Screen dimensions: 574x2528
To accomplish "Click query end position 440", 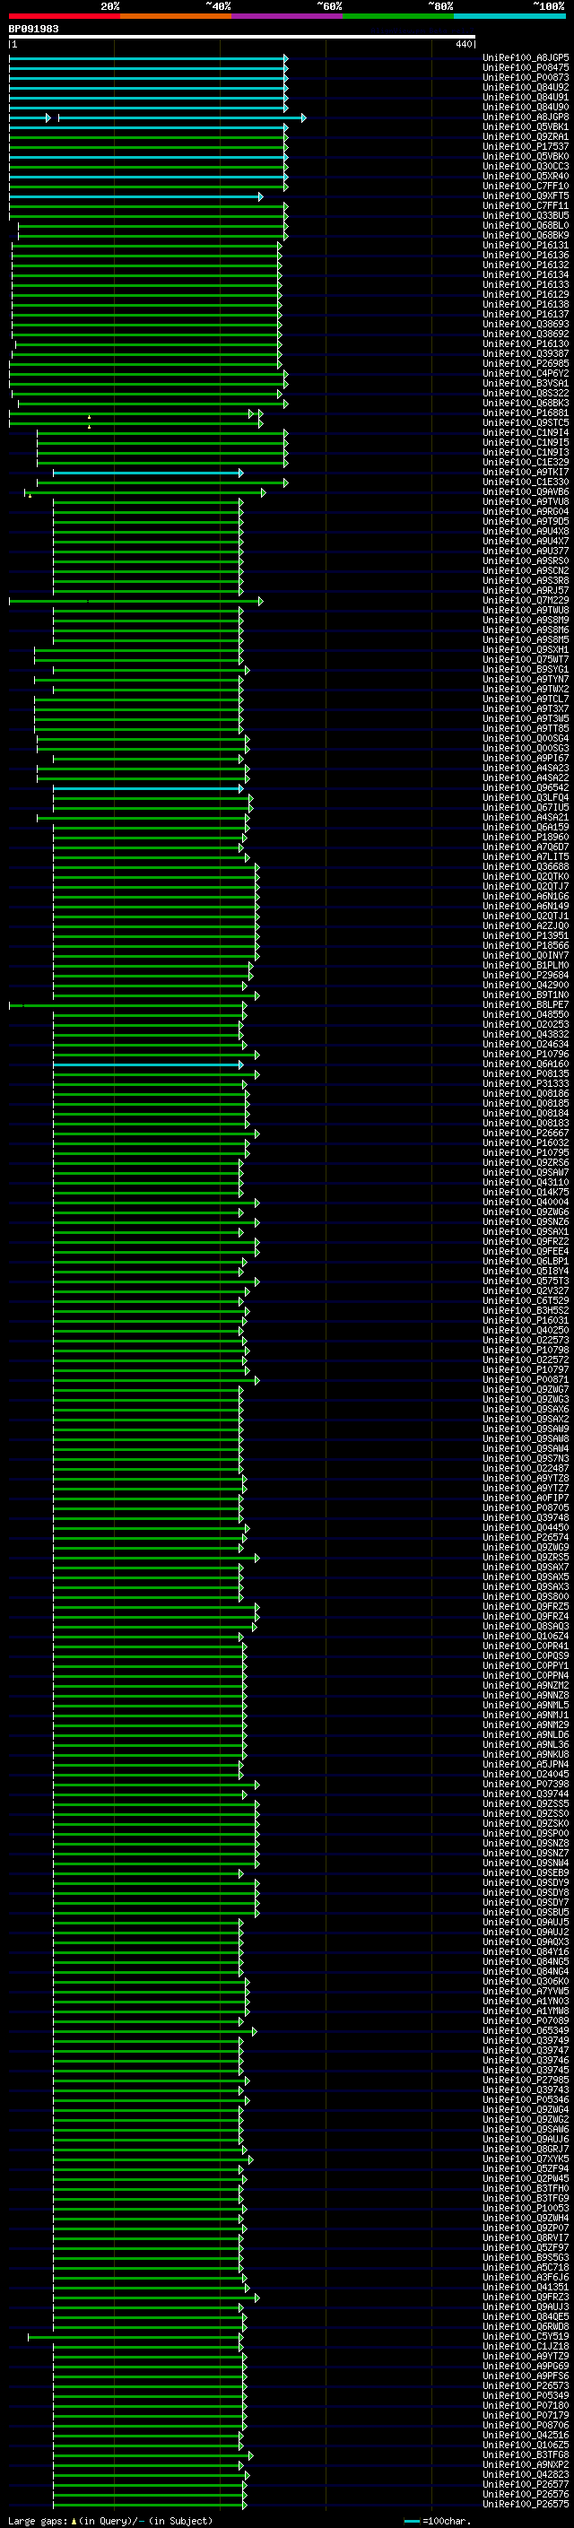I will 463,44.
